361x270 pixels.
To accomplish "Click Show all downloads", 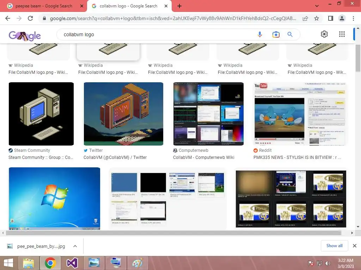I will (334, 246).
